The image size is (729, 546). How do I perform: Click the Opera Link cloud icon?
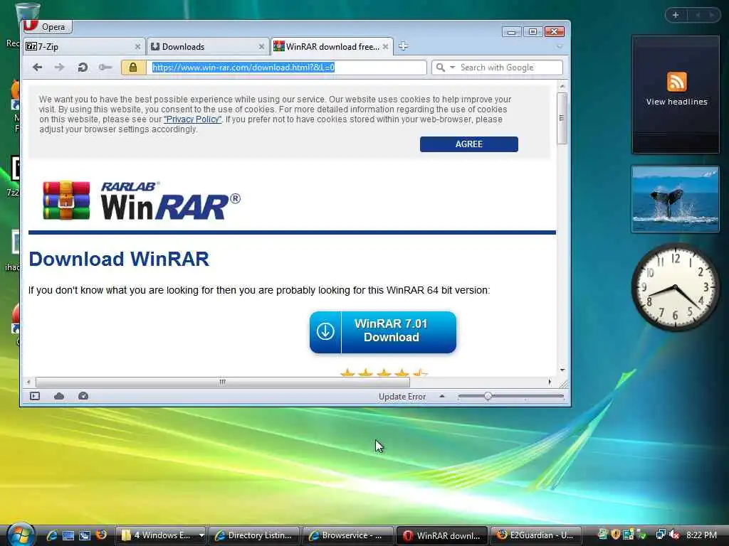click(x=59, y=396)
